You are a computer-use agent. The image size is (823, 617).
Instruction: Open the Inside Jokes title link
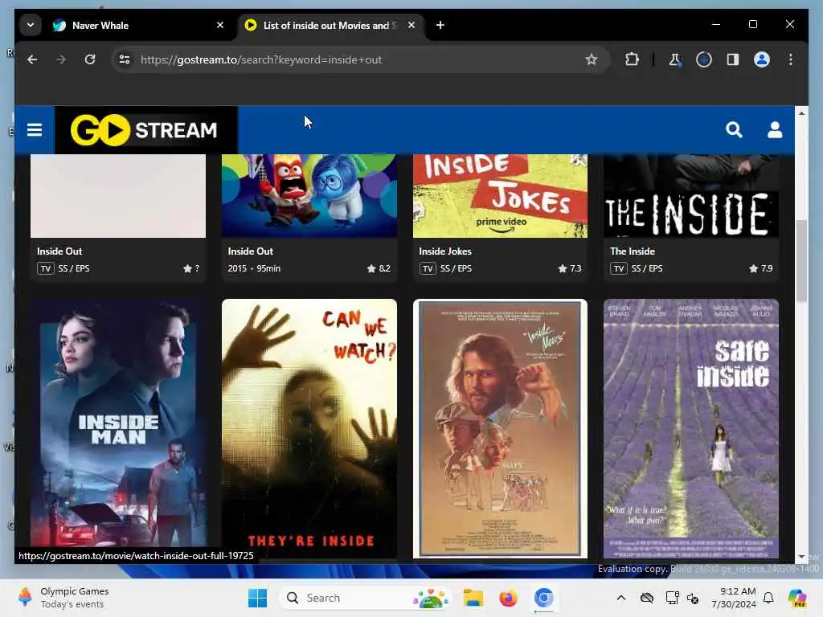point(445,251)
